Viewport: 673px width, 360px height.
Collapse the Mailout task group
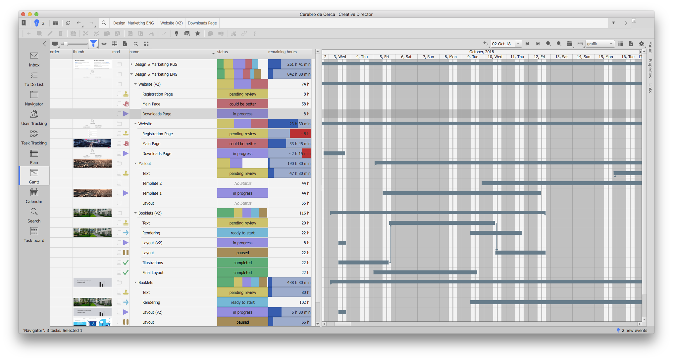coord(135,163)
